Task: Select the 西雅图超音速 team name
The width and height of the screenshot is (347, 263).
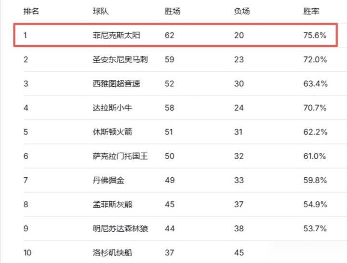Action: [x=117, y=84]
